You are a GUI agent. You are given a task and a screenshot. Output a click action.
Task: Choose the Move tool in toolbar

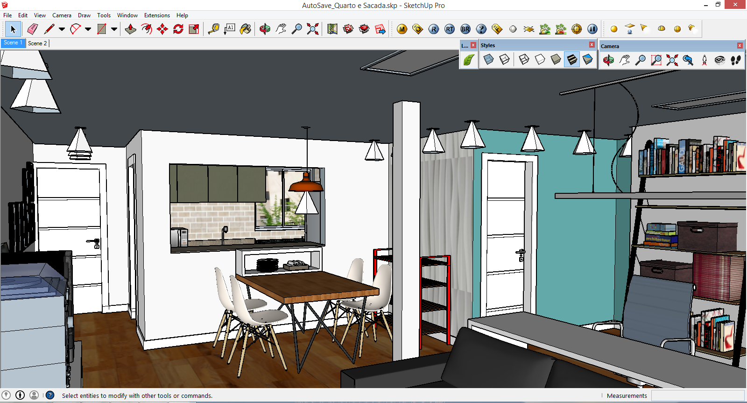click(x=162, y=29)
